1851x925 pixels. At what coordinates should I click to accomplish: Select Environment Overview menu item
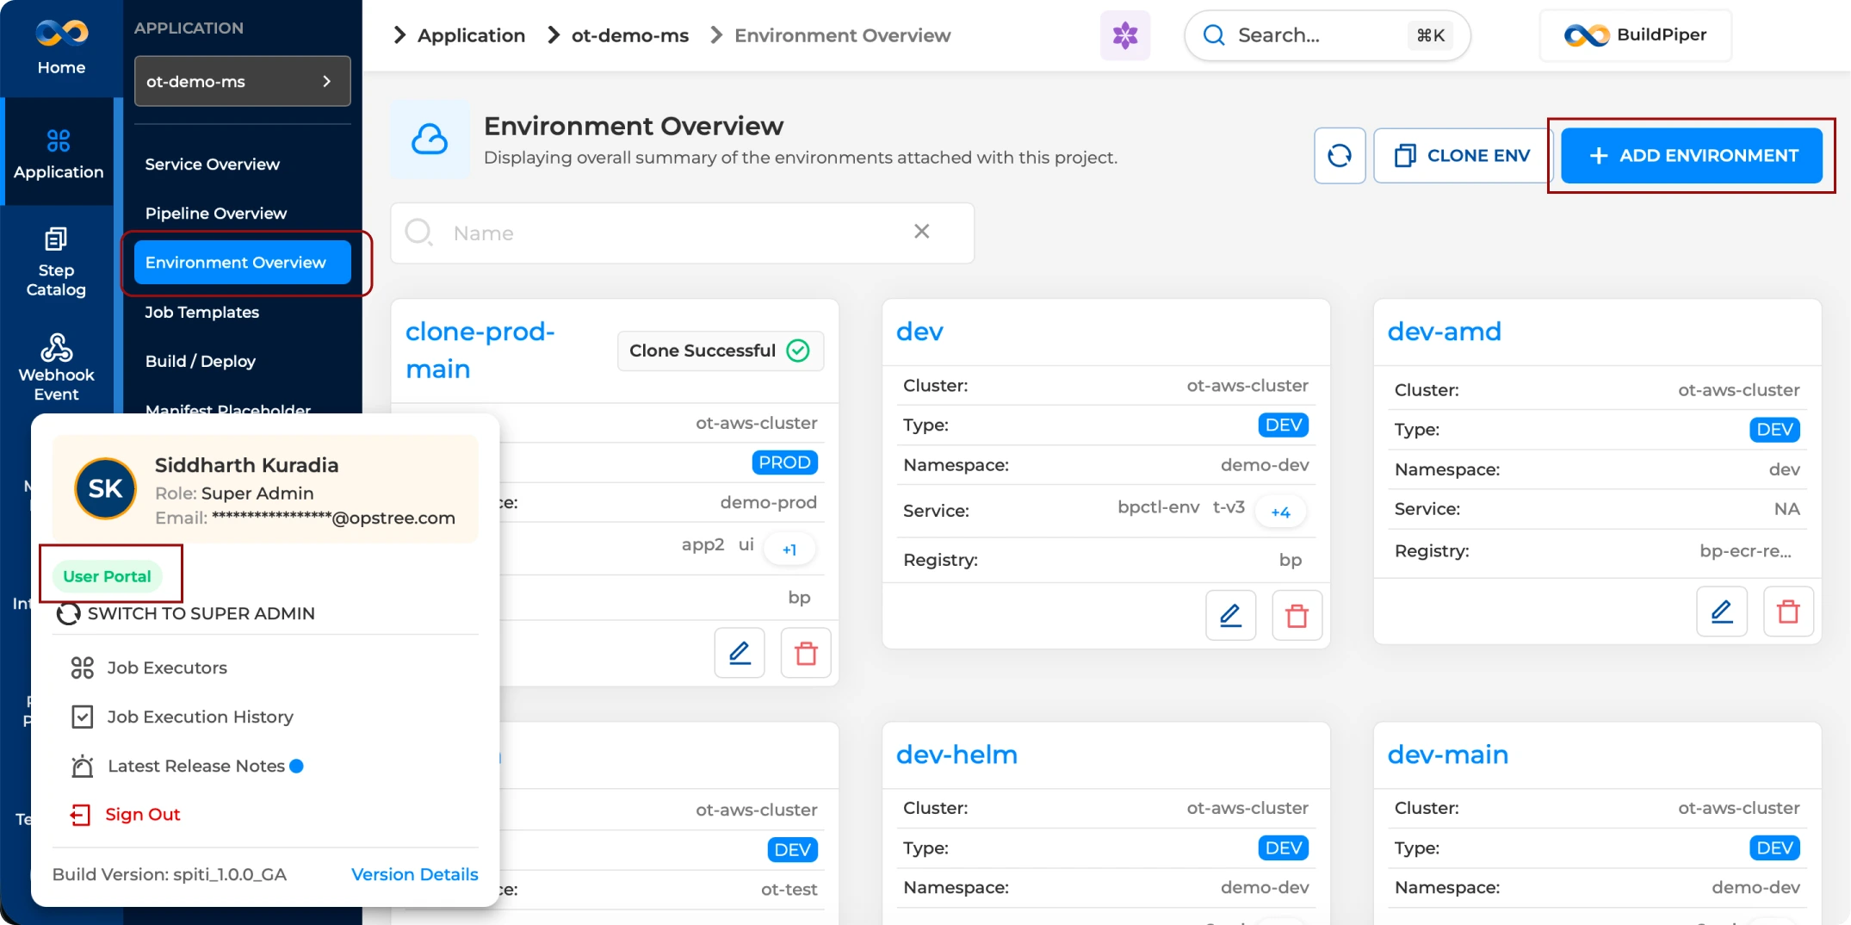242,262
